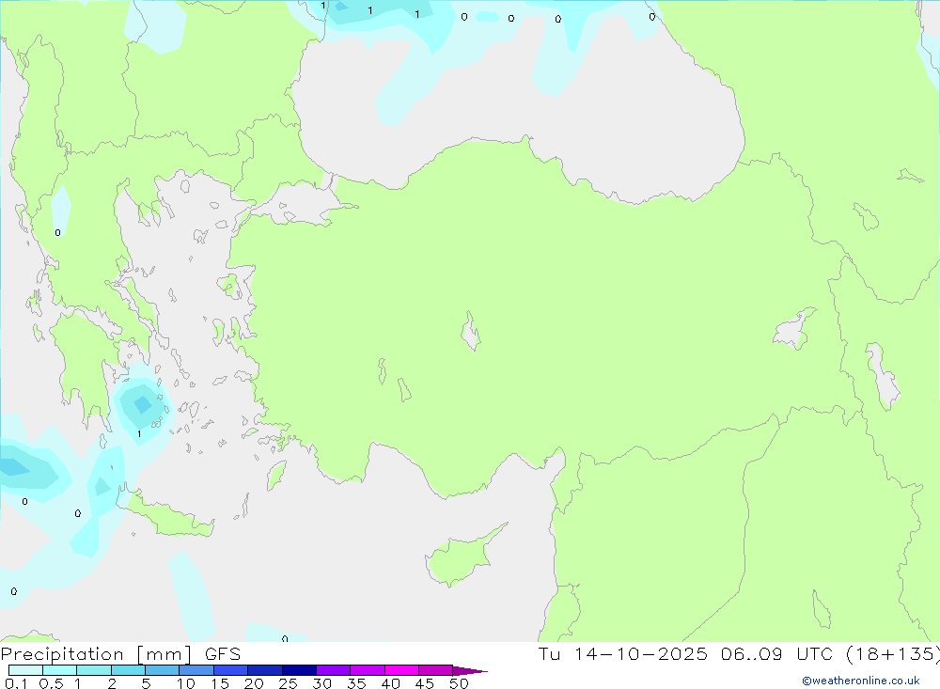The height and width of the screenshot is (689, 940).
Task: Click the "0" value over western Greece
Action: point(57,233)
